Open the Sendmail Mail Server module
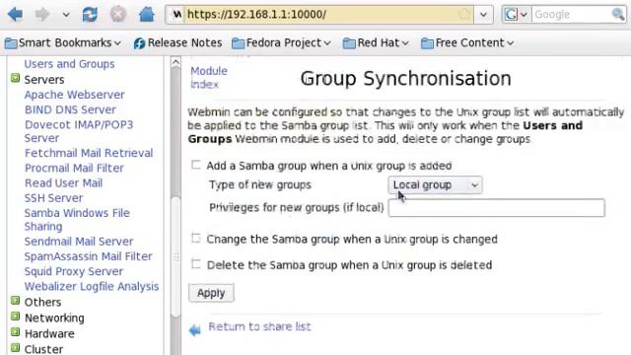The width and height of the screenshot is (631, 355). coord(79,242)
